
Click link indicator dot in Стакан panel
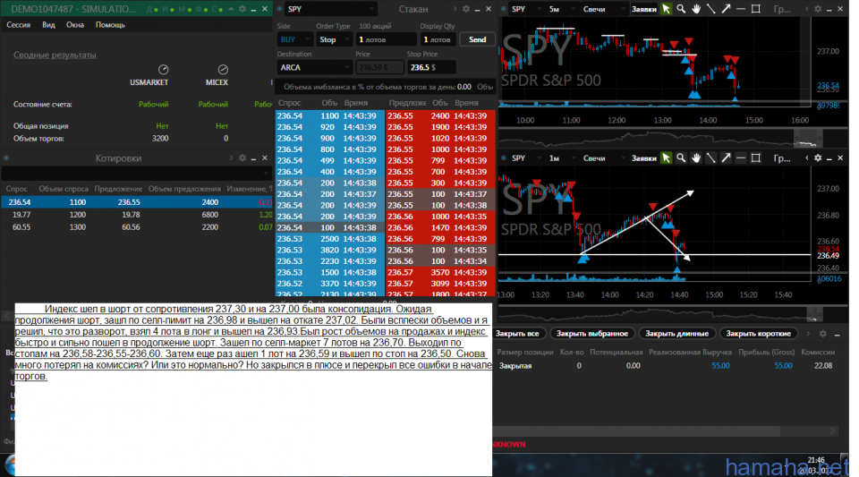pyautogui.click(x=280, y=9)
